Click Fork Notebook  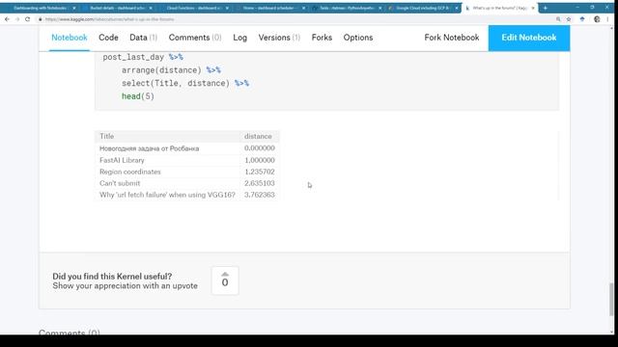[x=452, y=38]
